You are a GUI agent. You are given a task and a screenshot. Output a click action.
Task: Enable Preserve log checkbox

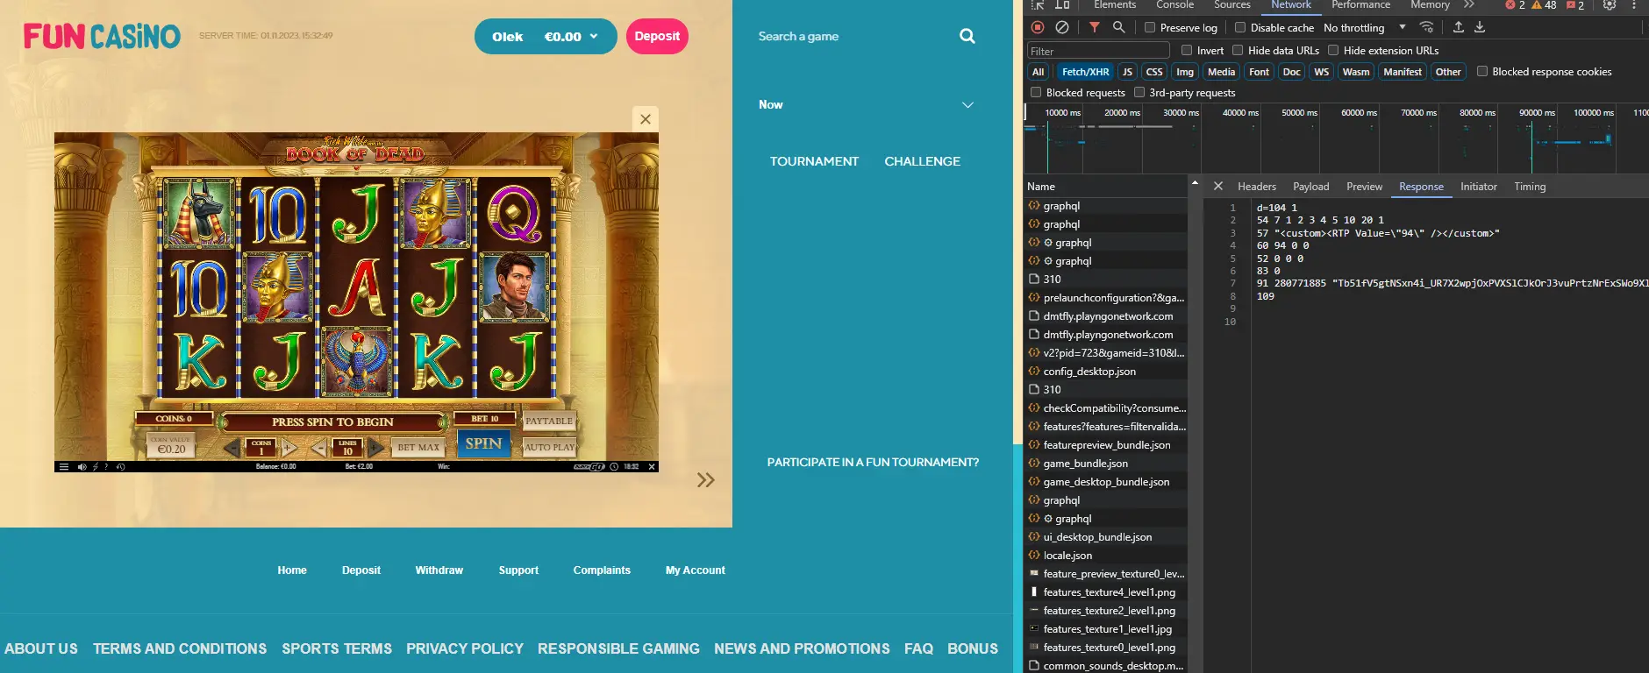(x=1150, y=27)
